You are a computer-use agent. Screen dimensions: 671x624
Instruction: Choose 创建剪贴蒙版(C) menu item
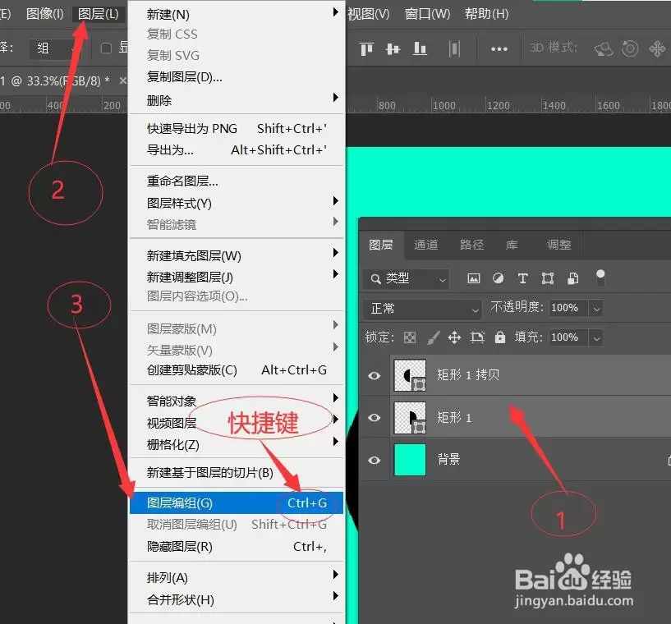coord(237,370)
